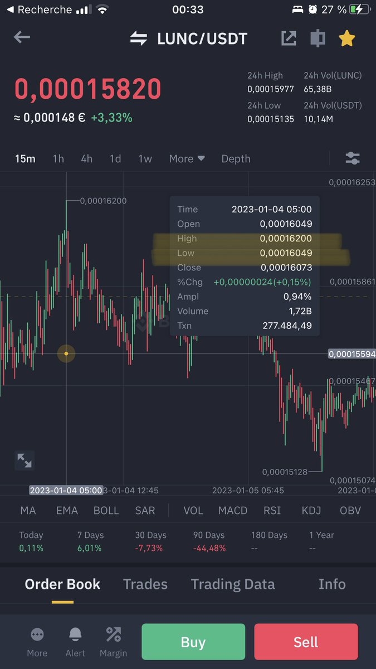
Task: Tap the 24h Vol(USDT) 10,14M value
Action: pyautogui.click(x=319, y=119)
